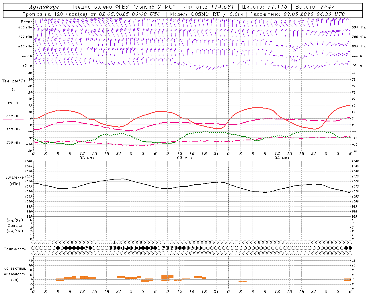Select the model label COSMO-RU / 6.6км

217,14
